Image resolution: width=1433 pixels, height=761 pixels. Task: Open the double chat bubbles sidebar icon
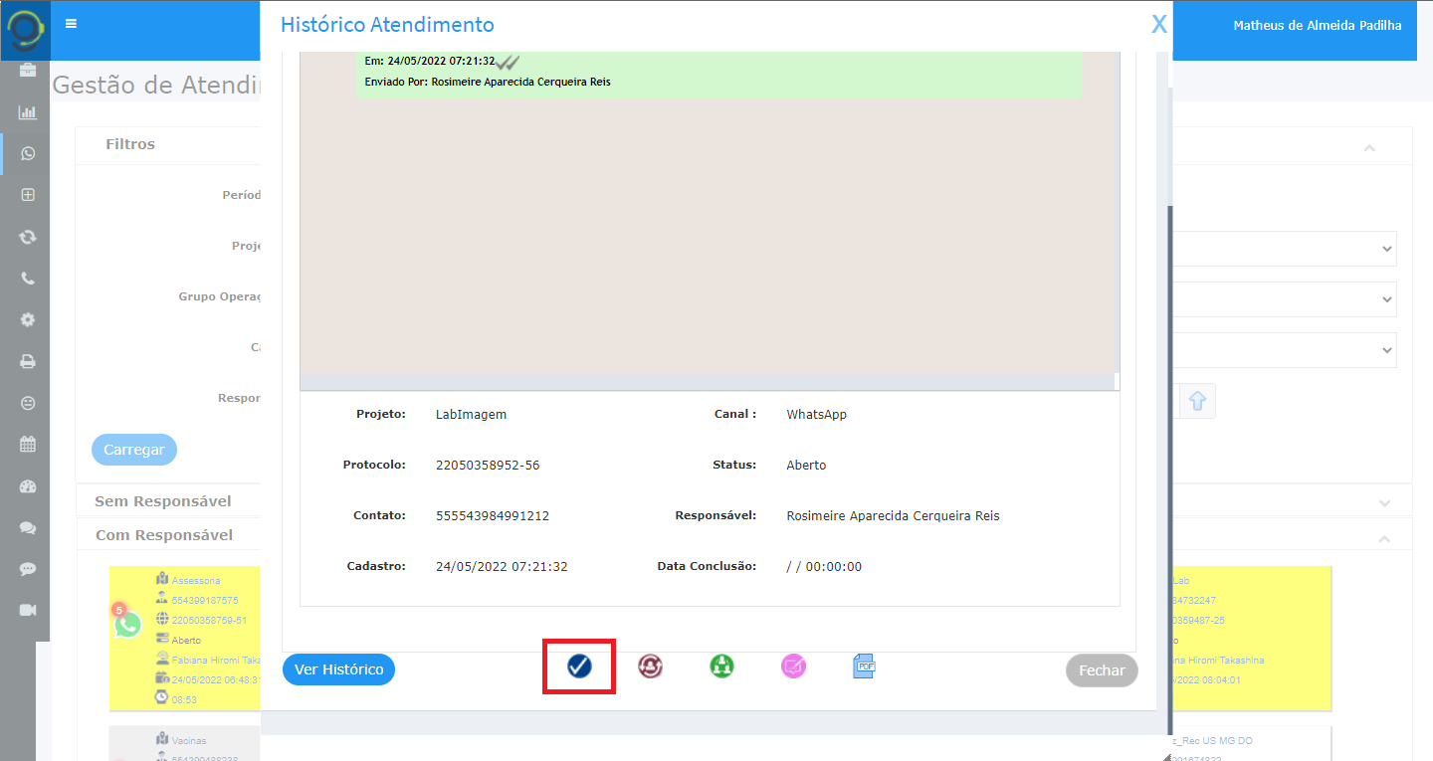[x=28, y=528]
